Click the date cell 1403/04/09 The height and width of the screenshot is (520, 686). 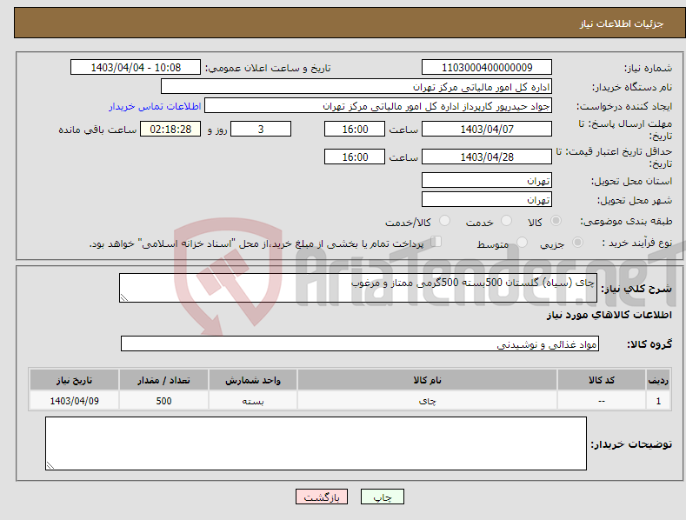75,401
